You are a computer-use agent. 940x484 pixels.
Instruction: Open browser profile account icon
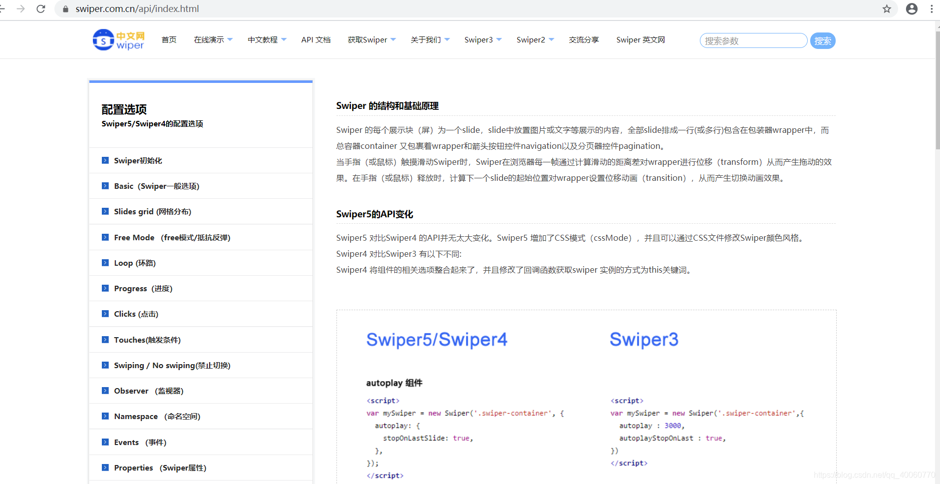click(x=912, y=8)
